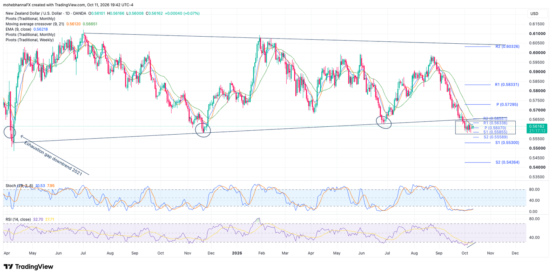Click the 2026 label on time axis
The height and width of the screenshot is (276, 552).
coord(237,254)
